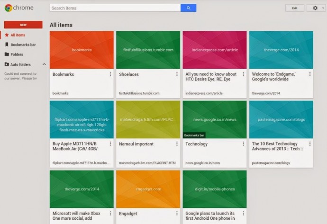Viewport: 327px width, 224px height.
Task: Open the pink indianexpress.com thumbnail
Action: (214, 50)
